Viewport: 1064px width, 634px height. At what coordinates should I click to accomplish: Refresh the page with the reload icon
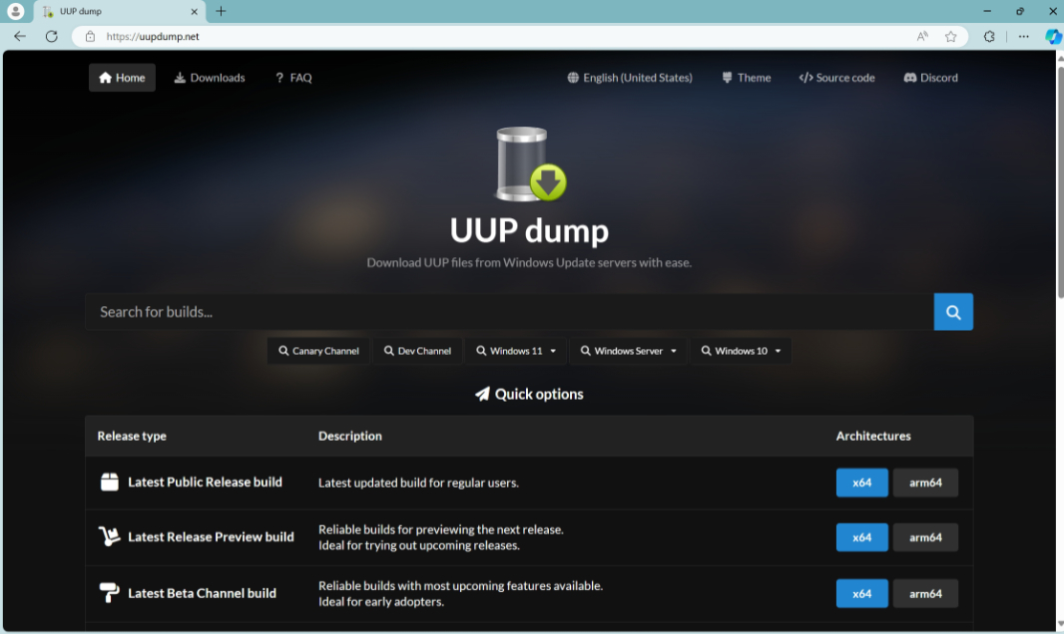point(52,36)
